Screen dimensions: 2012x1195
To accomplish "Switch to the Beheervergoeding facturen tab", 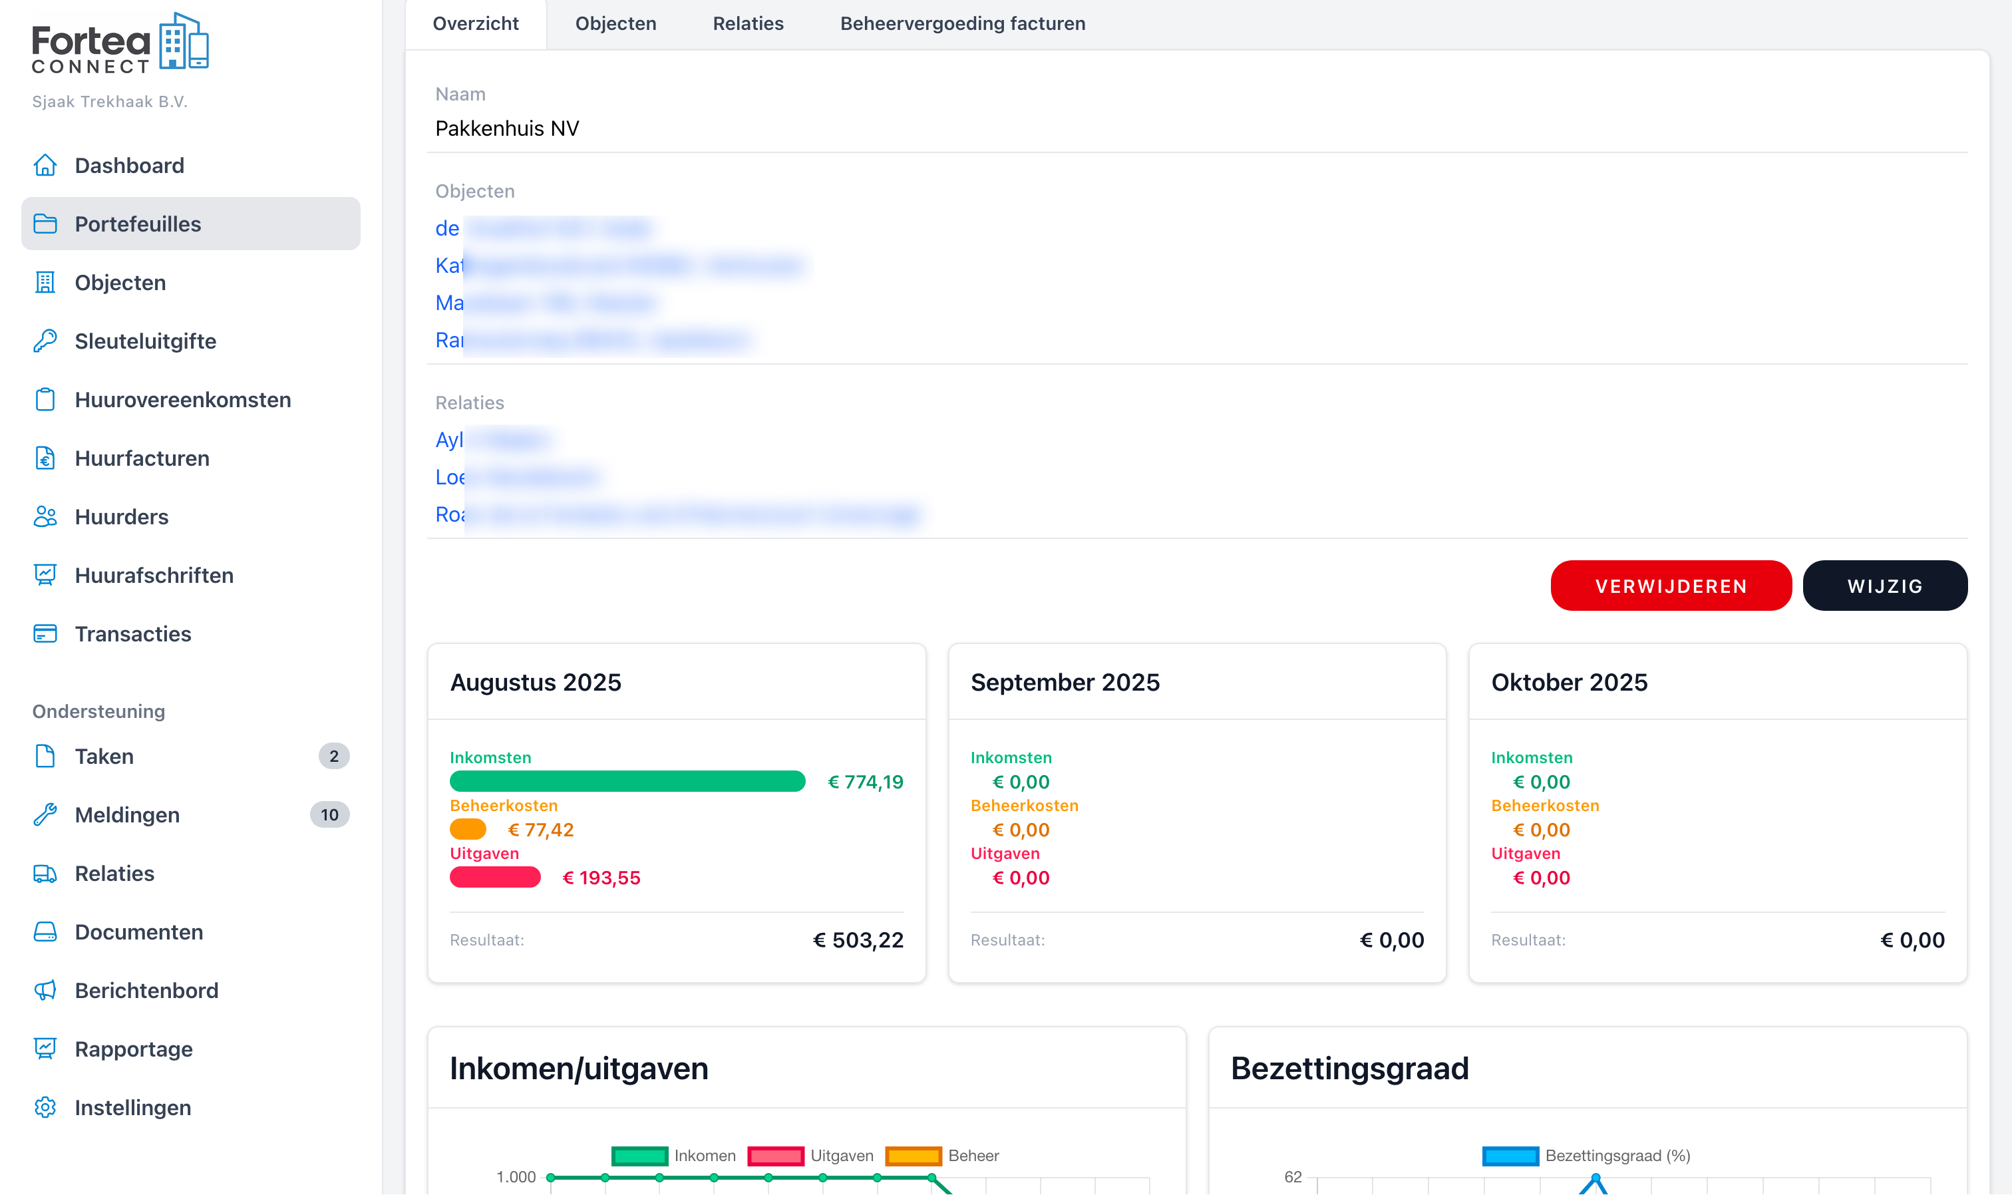I will click(x=963, y=23).
